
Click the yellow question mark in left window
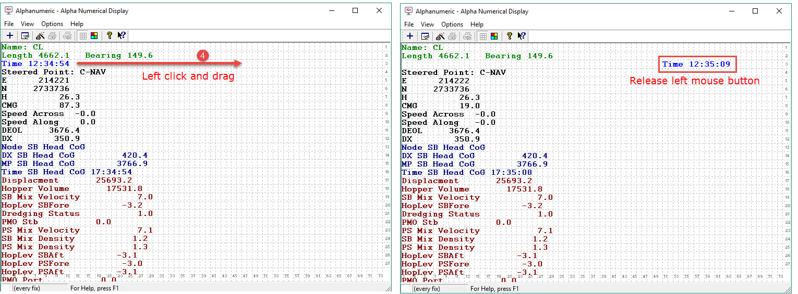(x=109, y=36)
